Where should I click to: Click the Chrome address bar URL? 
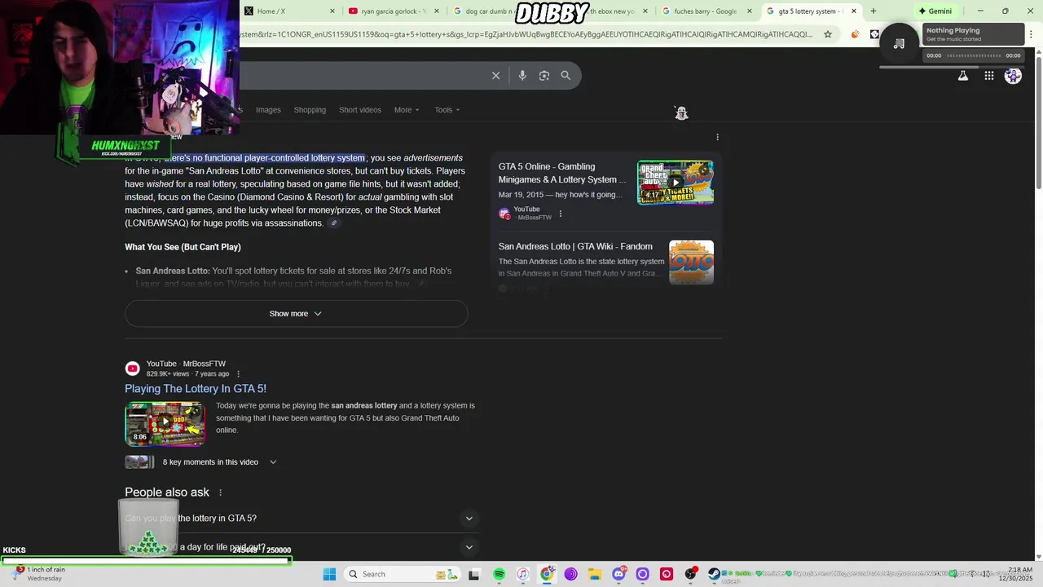click(x=526, y=34)
